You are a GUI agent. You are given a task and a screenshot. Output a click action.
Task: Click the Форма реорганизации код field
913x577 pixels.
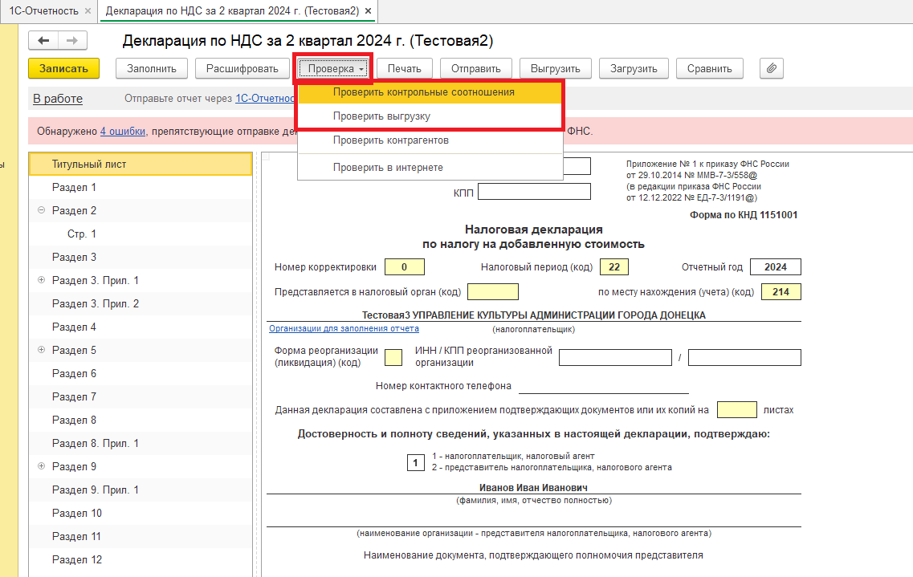[x=393, y=357]
